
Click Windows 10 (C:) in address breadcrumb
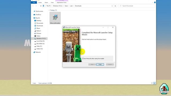point(58,6)
